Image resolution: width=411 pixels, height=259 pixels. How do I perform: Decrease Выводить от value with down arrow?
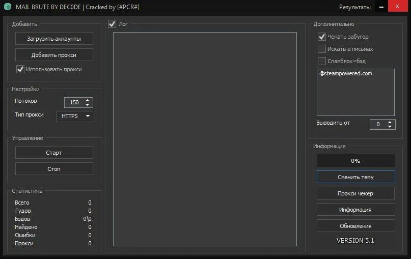point(390,127)
